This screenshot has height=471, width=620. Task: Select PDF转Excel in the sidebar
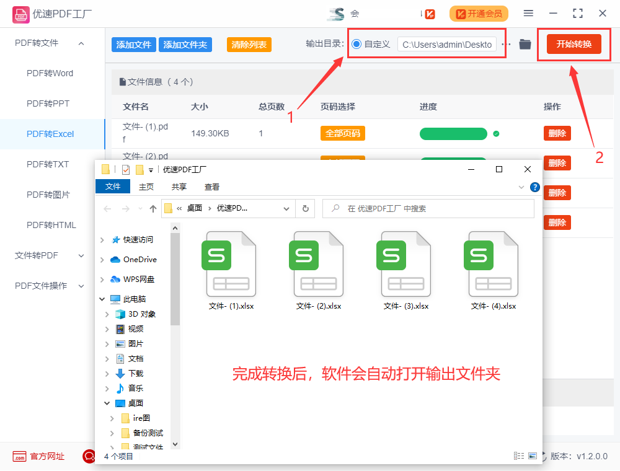coord(52,134)
